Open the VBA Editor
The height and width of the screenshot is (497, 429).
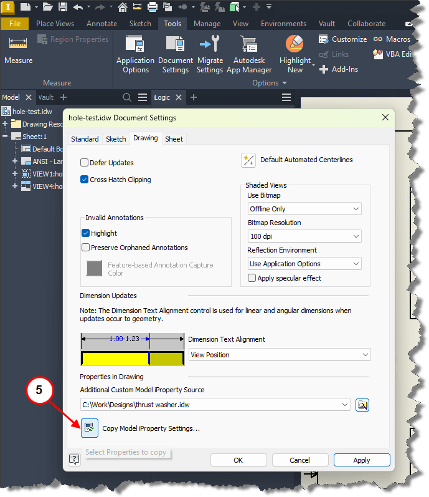coord(392,54)
